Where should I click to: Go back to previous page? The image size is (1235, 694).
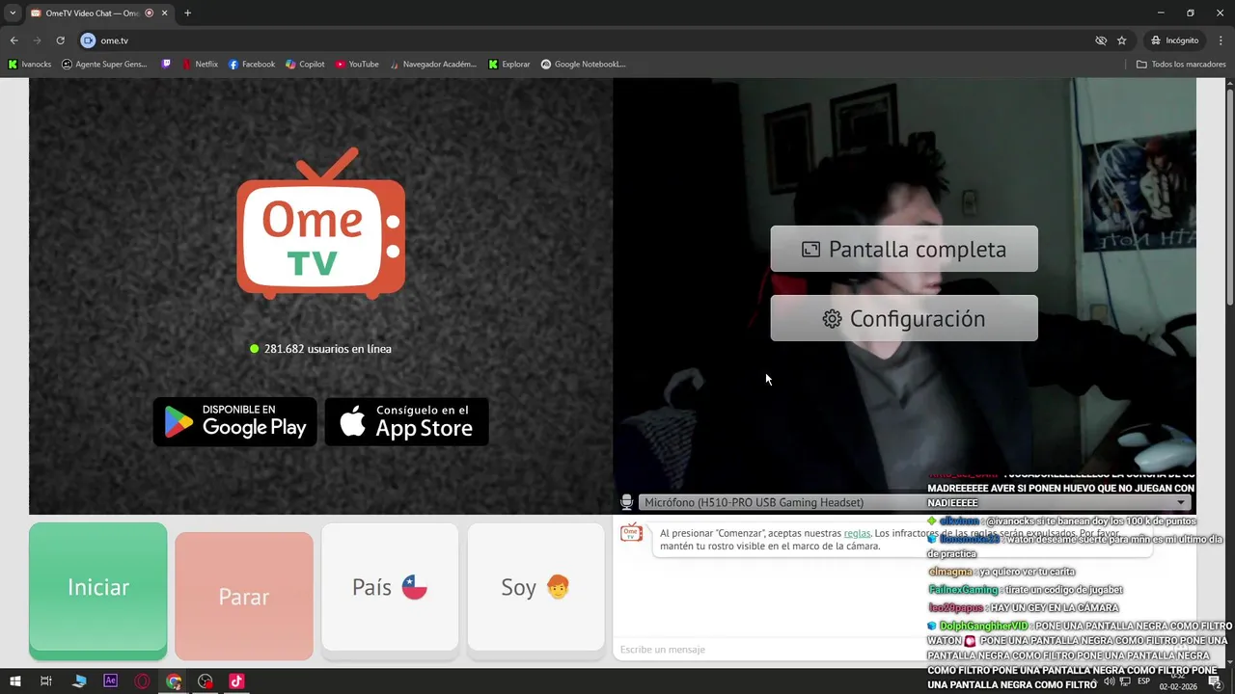14,40
